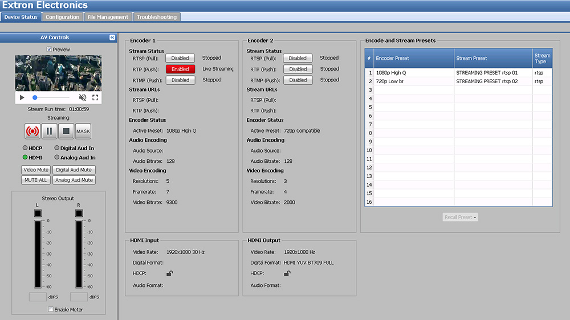Uncheck the Preview checkbox
The image size is (570, 320).
[x=50, y=50]
